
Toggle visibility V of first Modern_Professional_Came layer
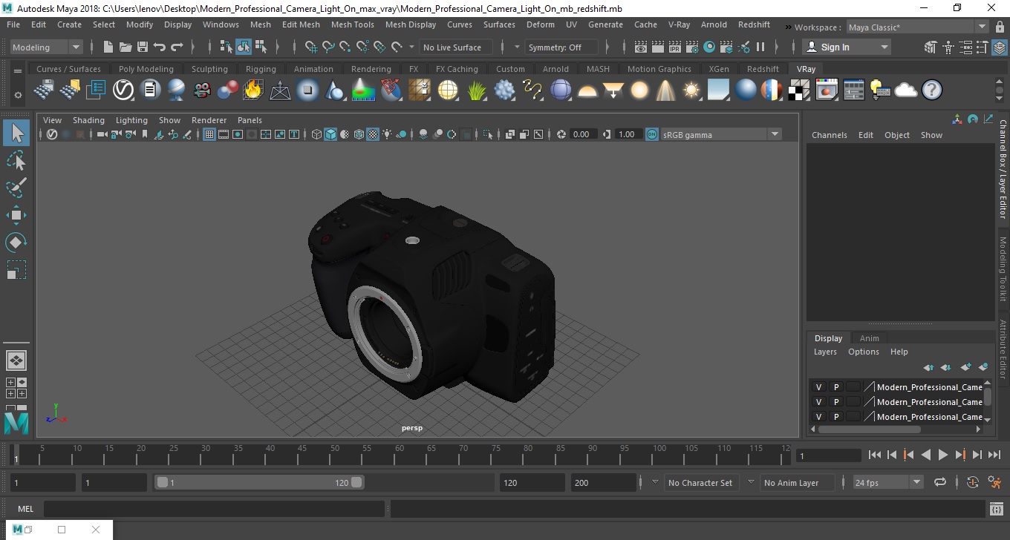pyautogui.click(x=818, y=386)
